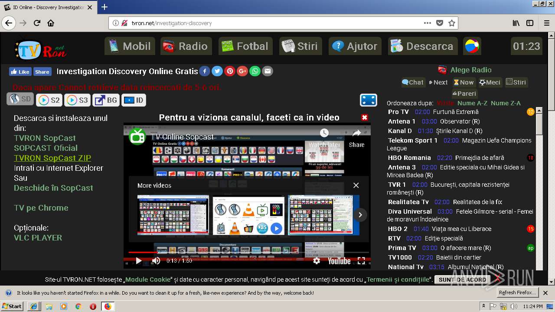
Task: Seek on the YouTube progress bar
Action: [x=248, y=252]
